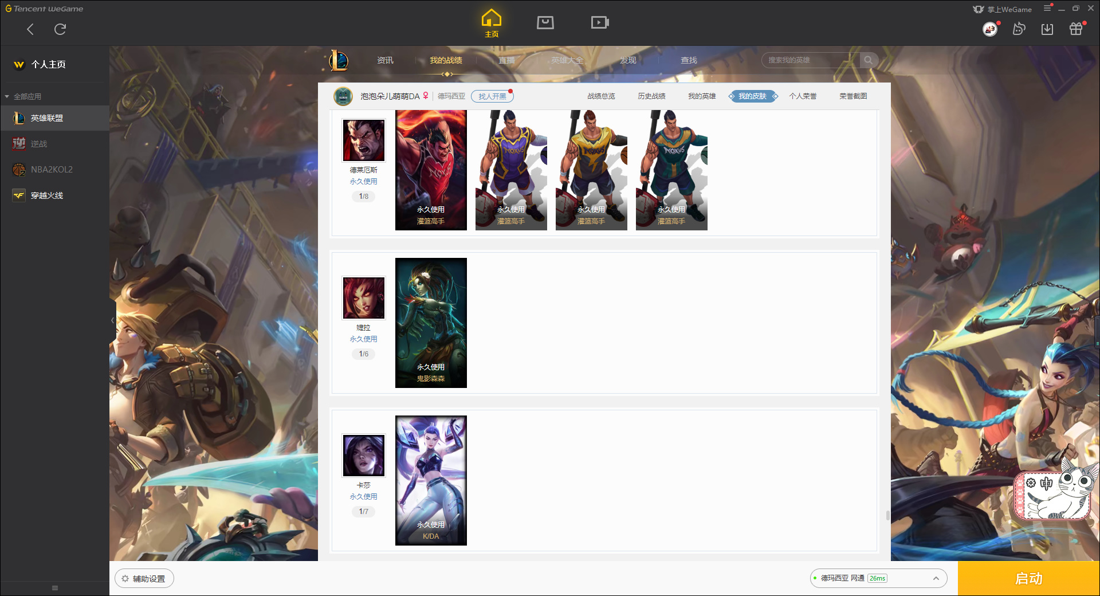The width and height of the screenshot is (1100, 596).
Task: Click the 1/6 skin count badge
Action: tap(364, 354)
